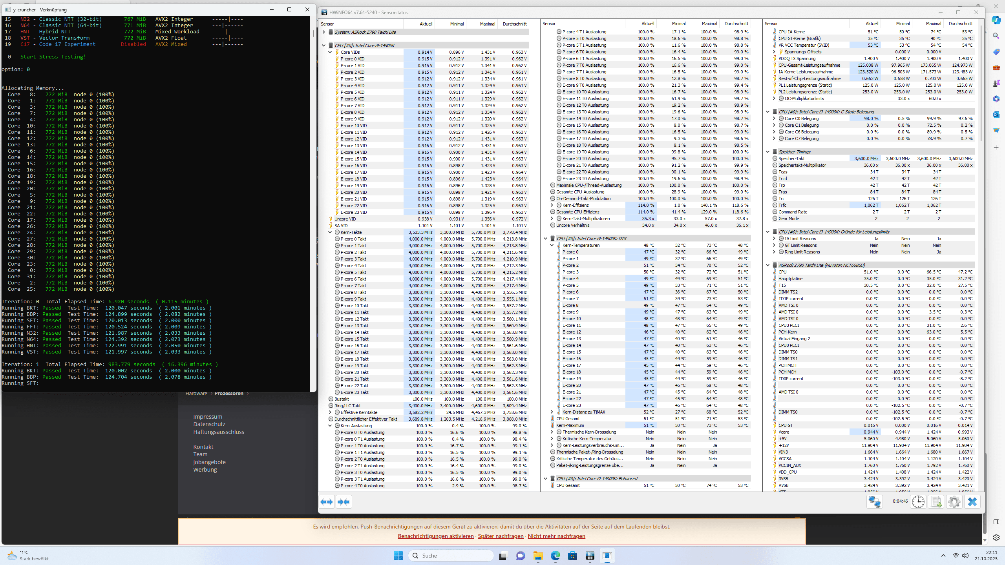This screenshot has height=565, width=1005.
Task: Open HWiNFO sensor settings gear
Action: point(954,502)
